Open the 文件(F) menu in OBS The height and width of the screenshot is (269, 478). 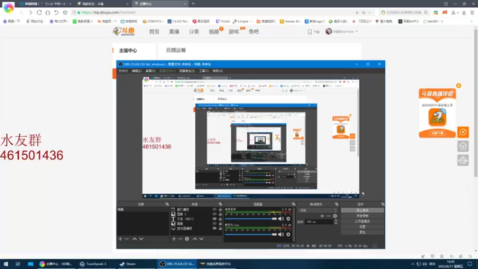click(x=123, y=71)
